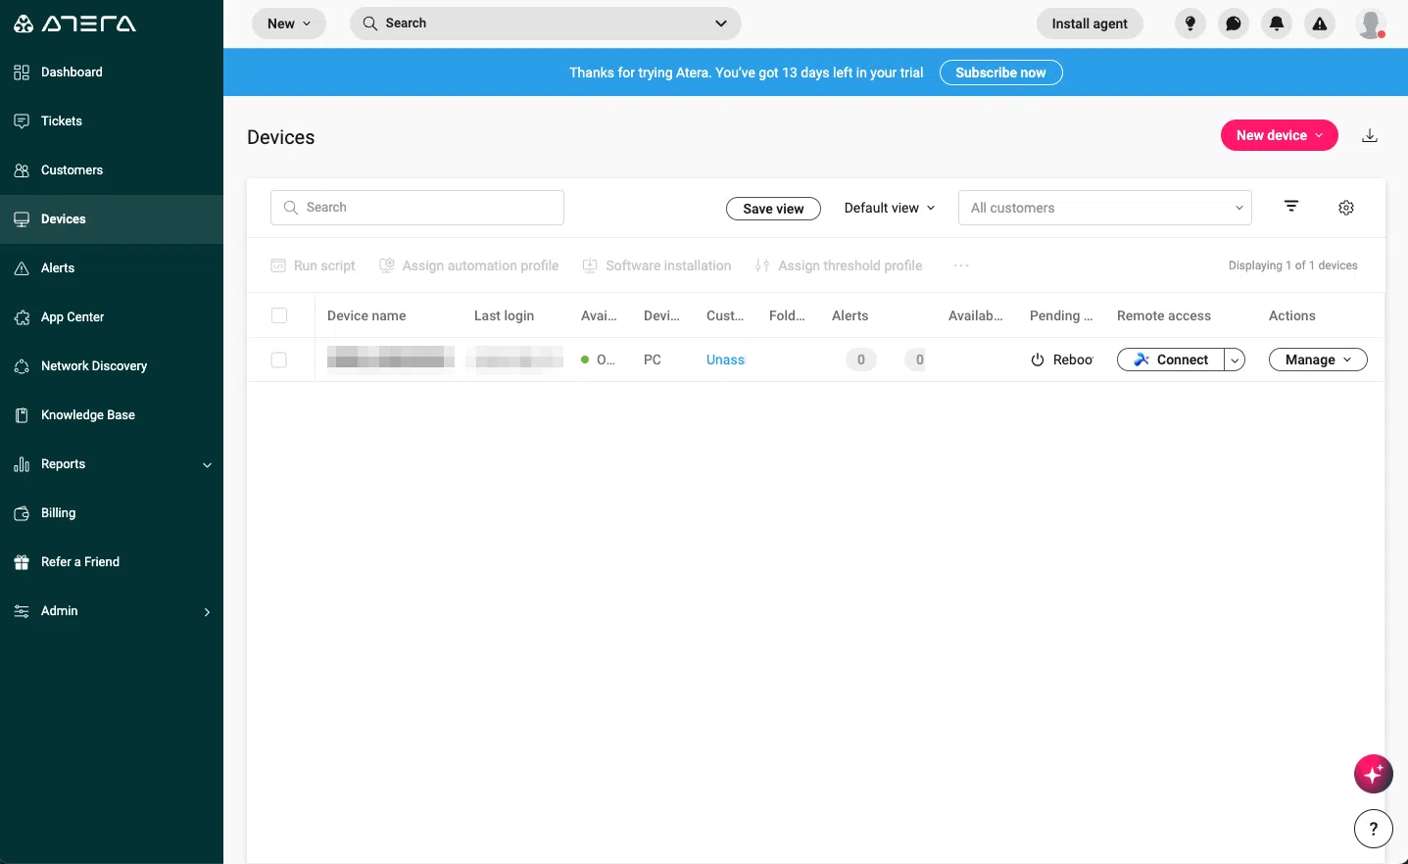This screenshot has height=864, width=1408.
Task: Go to Dashboard in sidebar
Action: pos(112,72)
